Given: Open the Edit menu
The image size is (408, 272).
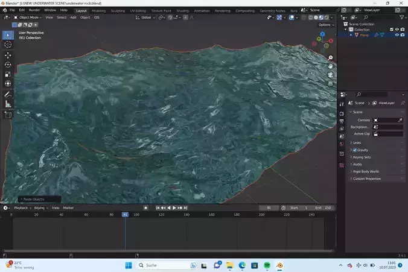Looking at the screenshot, I should [22, 10].
